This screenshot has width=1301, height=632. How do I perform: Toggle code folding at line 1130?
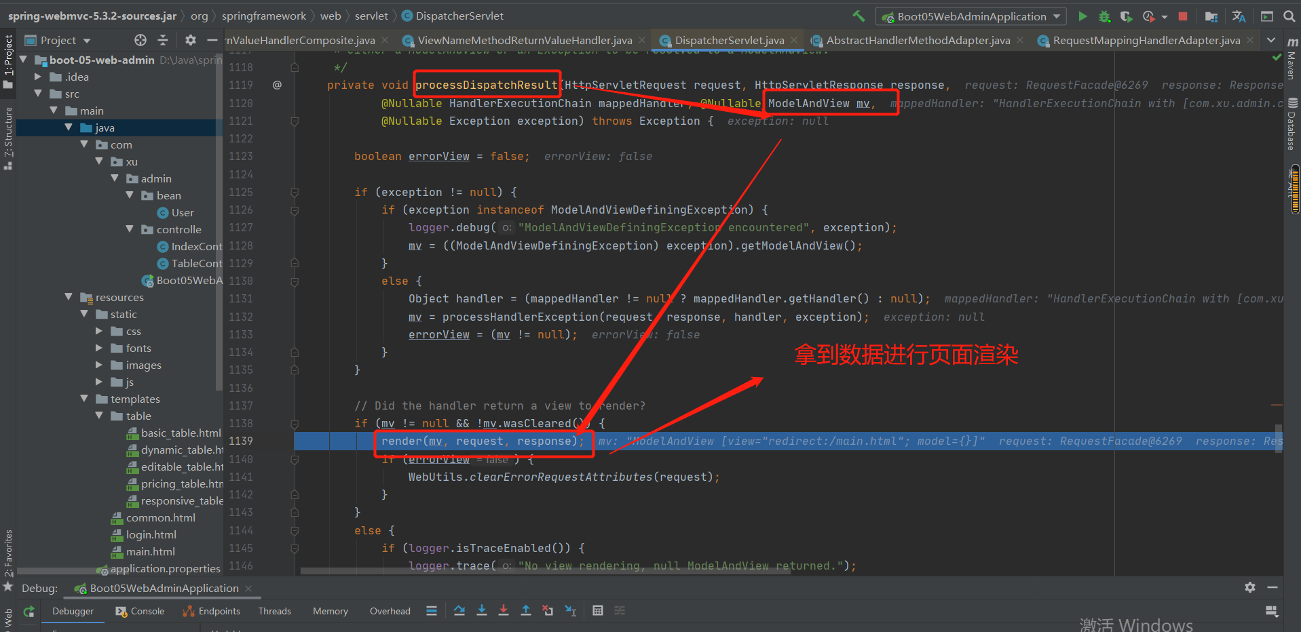tap(295, 281)
